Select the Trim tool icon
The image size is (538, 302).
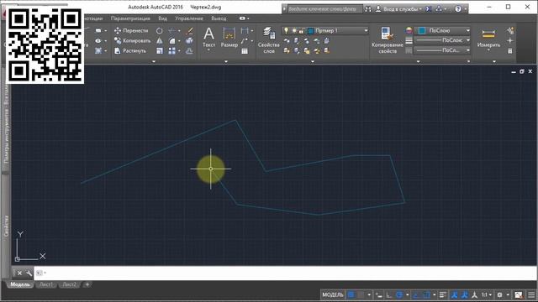(x=172, y=31)
